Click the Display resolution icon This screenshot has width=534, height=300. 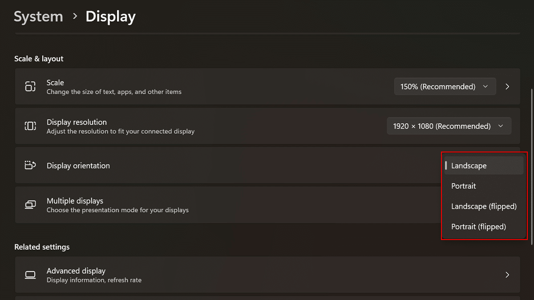coord(30,126)
